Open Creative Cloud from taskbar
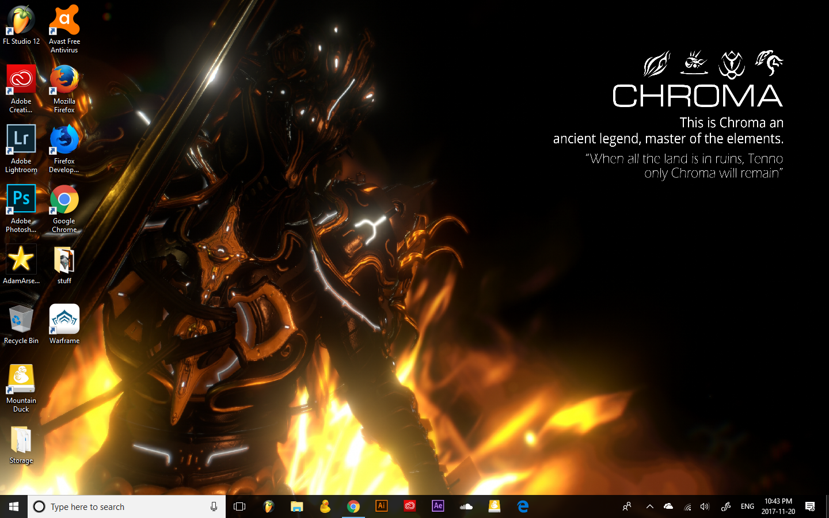 click(409, 506)
